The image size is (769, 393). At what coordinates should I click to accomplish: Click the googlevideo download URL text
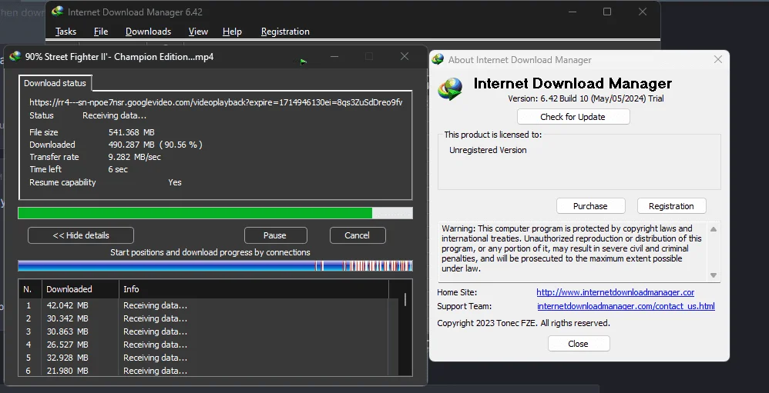[x=216, y=102]
